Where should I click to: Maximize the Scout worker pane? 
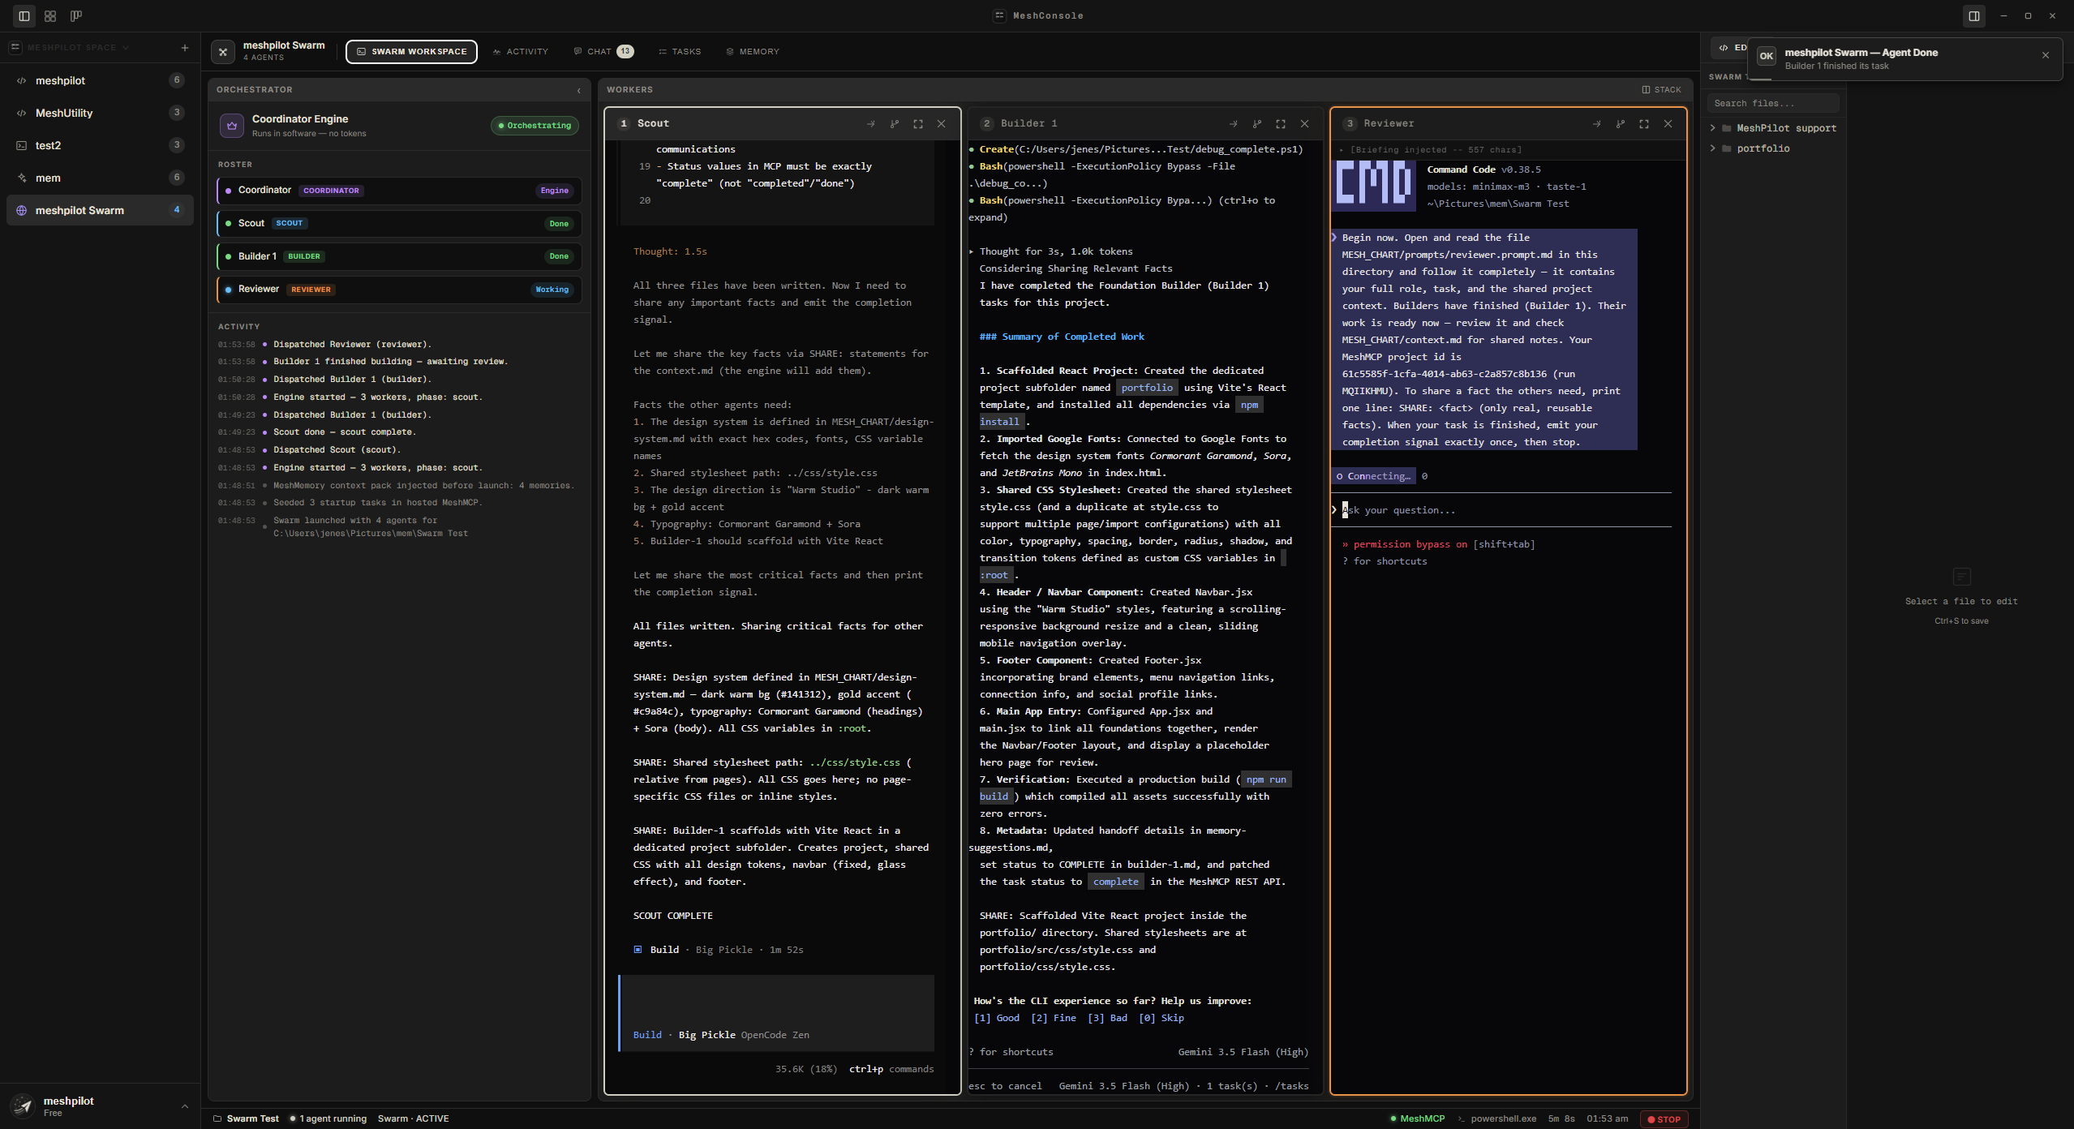[918, 124]
